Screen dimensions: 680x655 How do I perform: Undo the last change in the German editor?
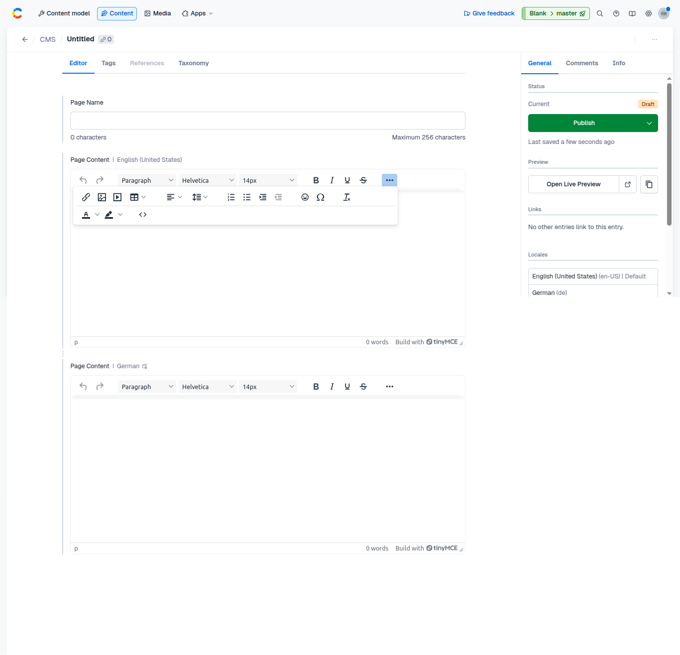pos(83,386)
